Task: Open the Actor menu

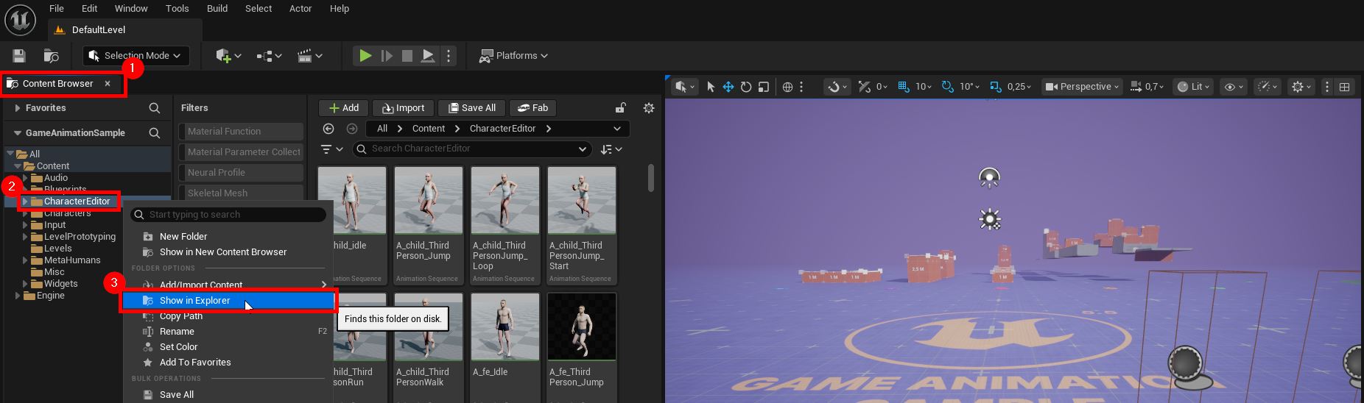Action: tap(300, 9)
